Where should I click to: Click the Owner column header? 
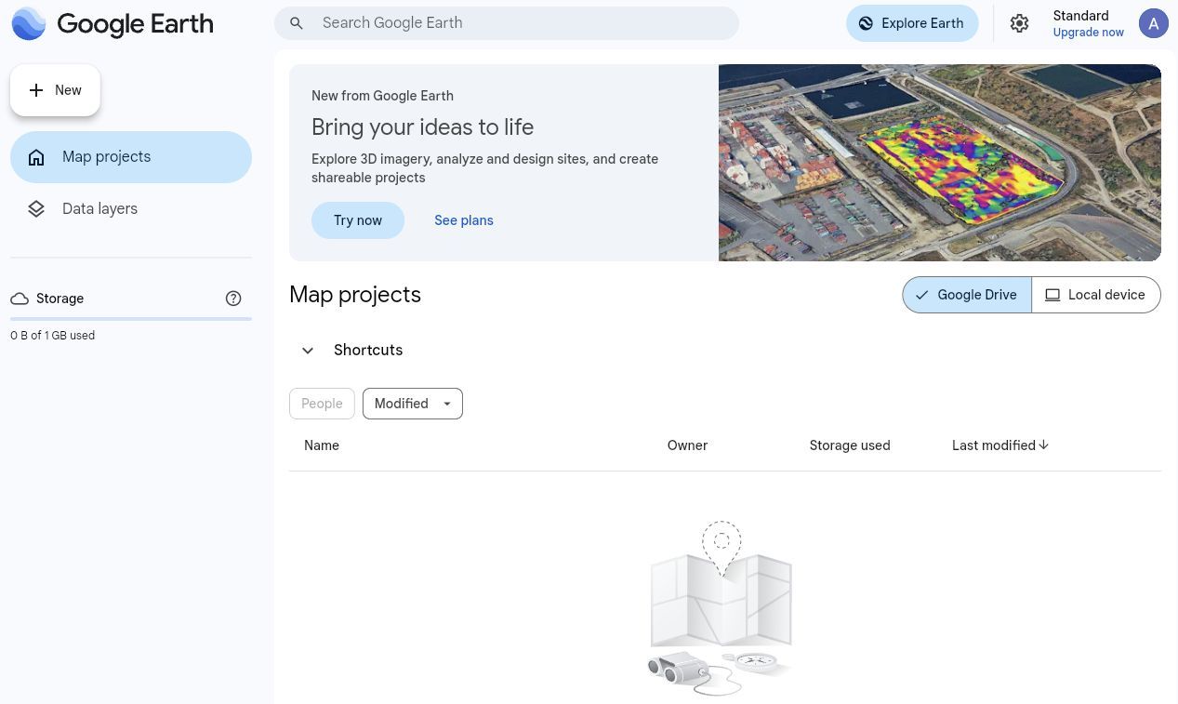687,445
